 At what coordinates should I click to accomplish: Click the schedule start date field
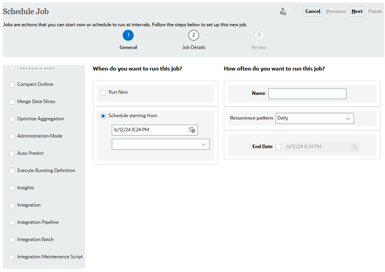click(155, 130)
